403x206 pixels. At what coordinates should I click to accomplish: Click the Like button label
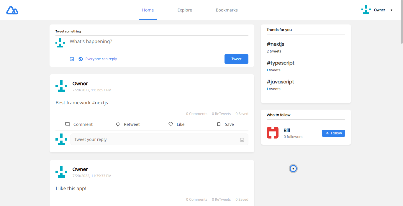tap(181, 124)
